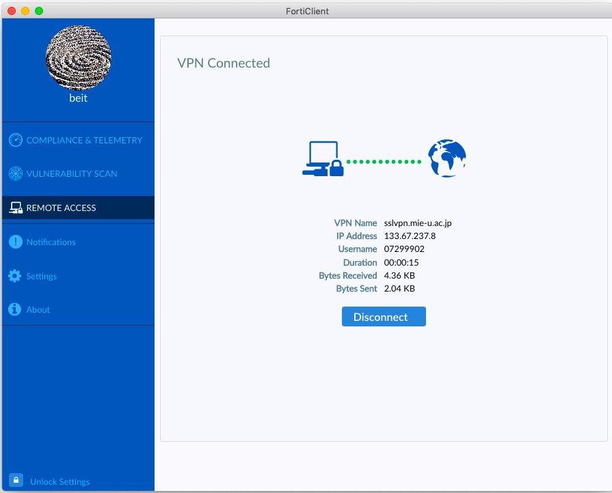Click the Remote Access computer-lock icon
The height and width of the screenshot is (493, 612).
point(16,208)
